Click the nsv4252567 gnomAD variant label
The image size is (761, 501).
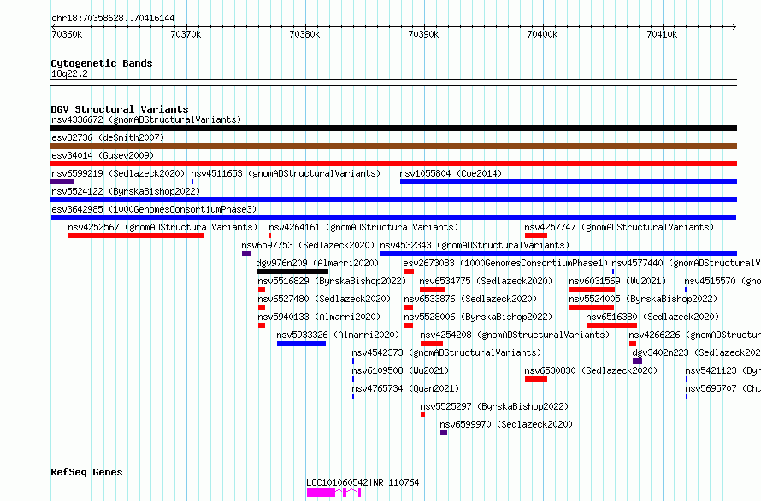162,227
